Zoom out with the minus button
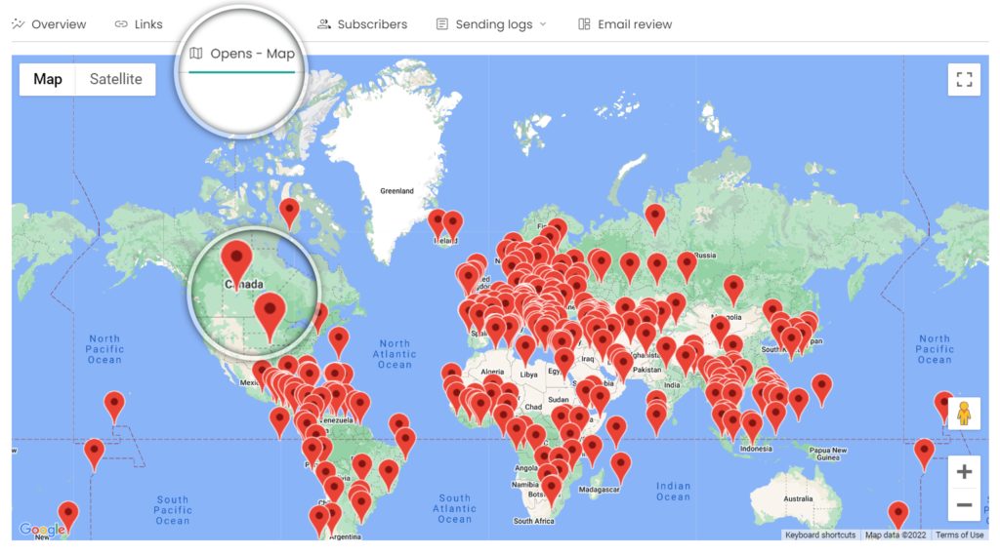 coord(964,505)
